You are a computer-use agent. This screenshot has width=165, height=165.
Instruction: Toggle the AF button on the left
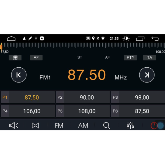[36, 57]
